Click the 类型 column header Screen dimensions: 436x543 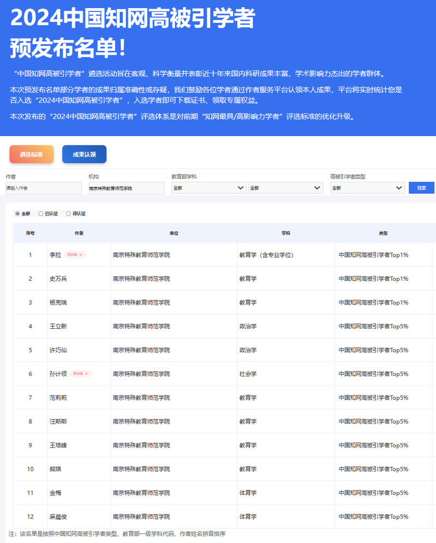tap(383, 233)
